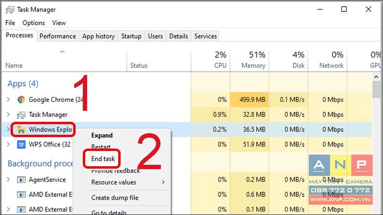The image size is (383, 215).
Task: Click the 0.6 MB memory value
Action: pos(256,194)
